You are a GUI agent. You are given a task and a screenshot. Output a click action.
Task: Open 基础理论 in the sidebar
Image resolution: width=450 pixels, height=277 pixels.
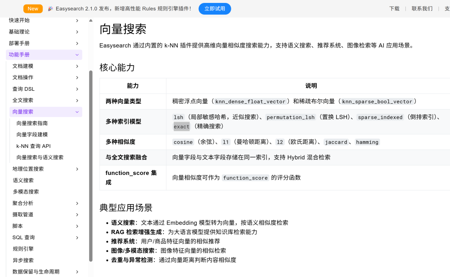pyautogui.click(x=19, y=32)
